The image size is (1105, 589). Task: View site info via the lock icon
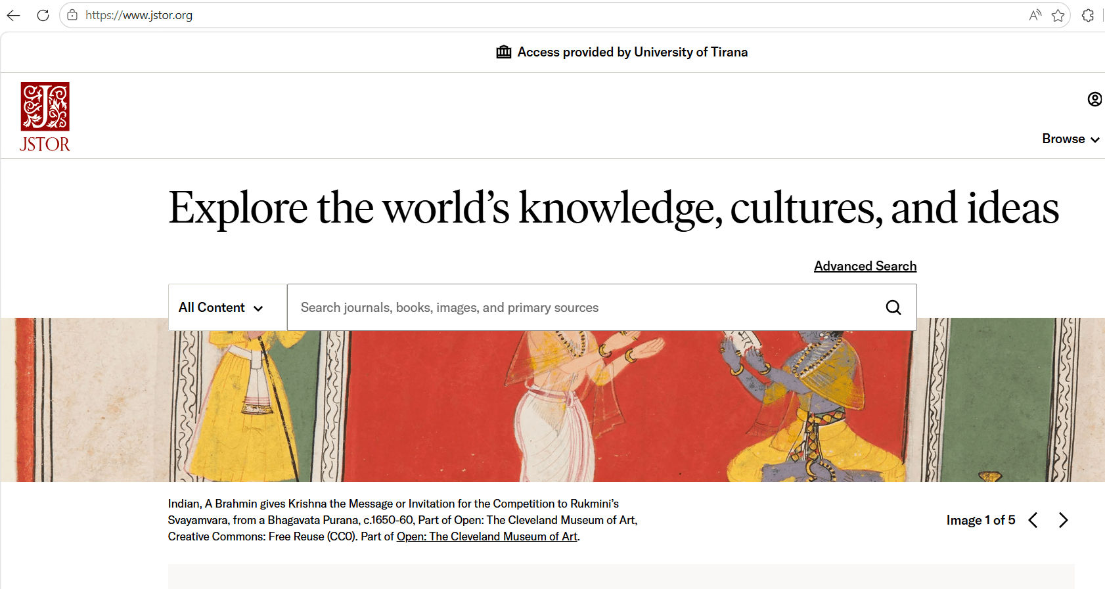pyautogui.click(x=72, y=15)
